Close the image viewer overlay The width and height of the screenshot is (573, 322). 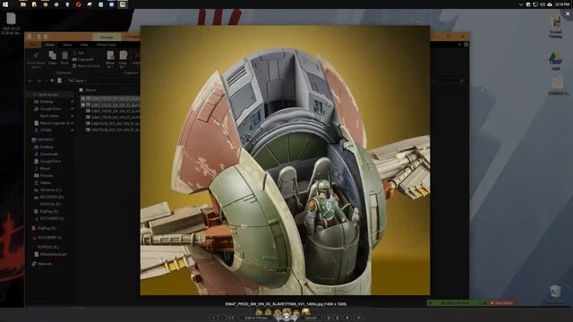pyautogui.click(x=568, y=13)
